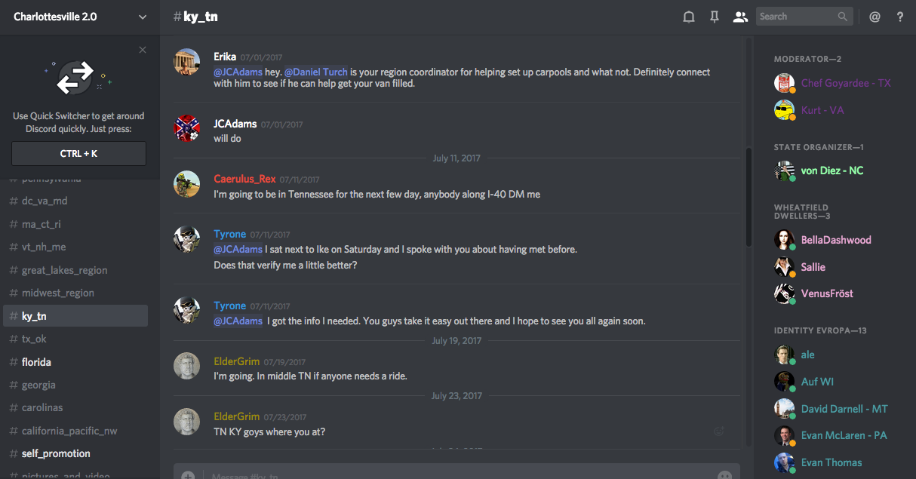Open Erika's avatar profile
This screenshot has width=916, height=479.
(186, 62)
